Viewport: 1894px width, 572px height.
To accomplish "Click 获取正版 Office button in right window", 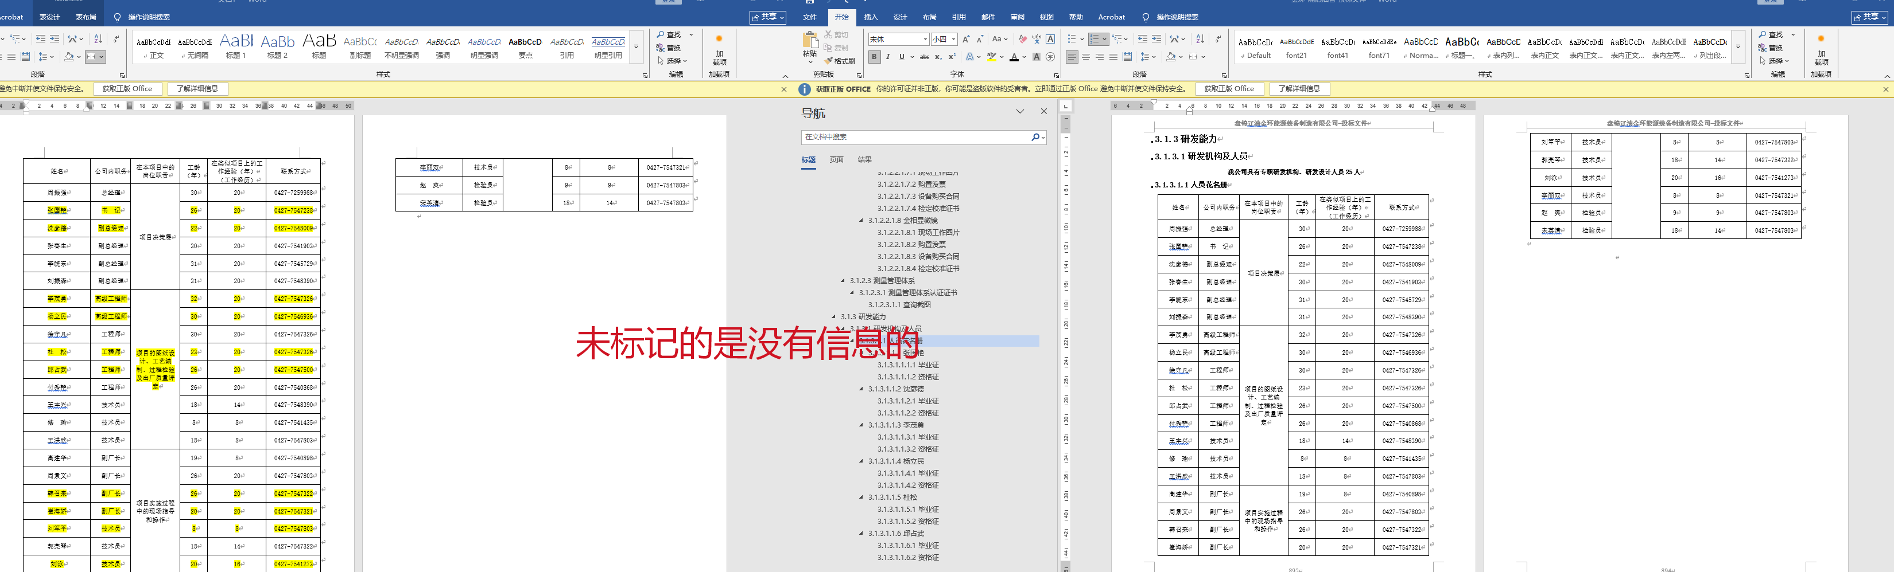I will [1229, 89].
